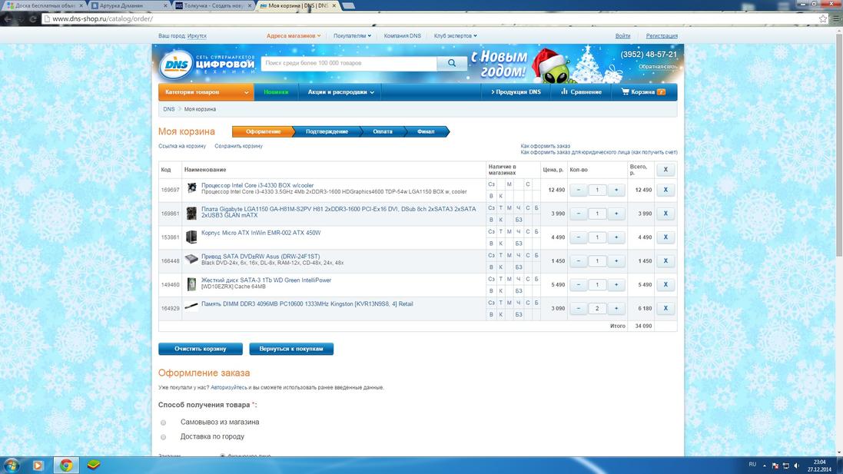
Task: Bookmark this page with the star icon
Action: click(823, 18)
